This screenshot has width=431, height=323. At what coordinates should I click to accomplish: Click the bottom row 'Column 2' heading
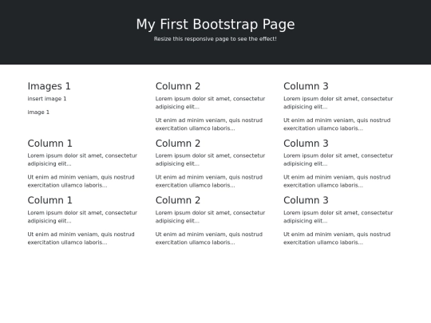(x=178, y=200)
